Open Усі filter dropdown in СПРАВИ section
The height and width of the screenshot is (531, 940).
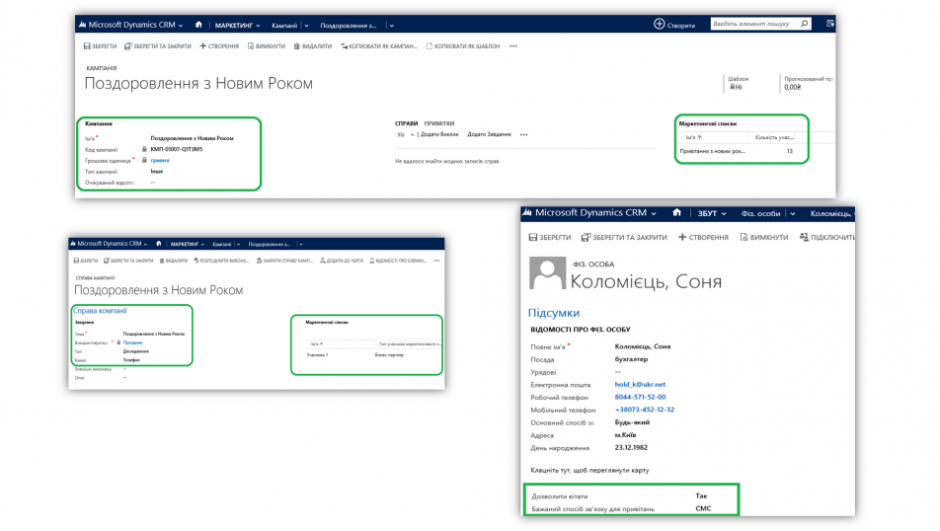coord(405,135)
